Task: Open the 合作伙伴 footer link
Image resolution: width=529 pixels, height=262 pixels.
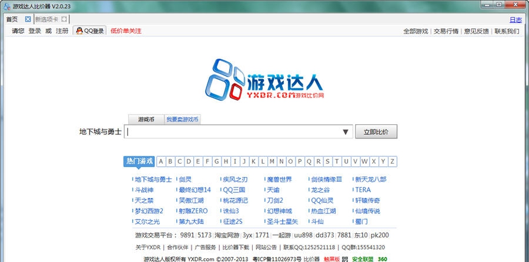Action: pos(178,247)
